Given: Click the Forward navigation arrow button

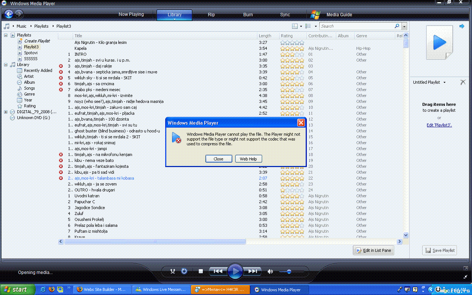Looking at the screenshot, I should [x=19, y=14].
